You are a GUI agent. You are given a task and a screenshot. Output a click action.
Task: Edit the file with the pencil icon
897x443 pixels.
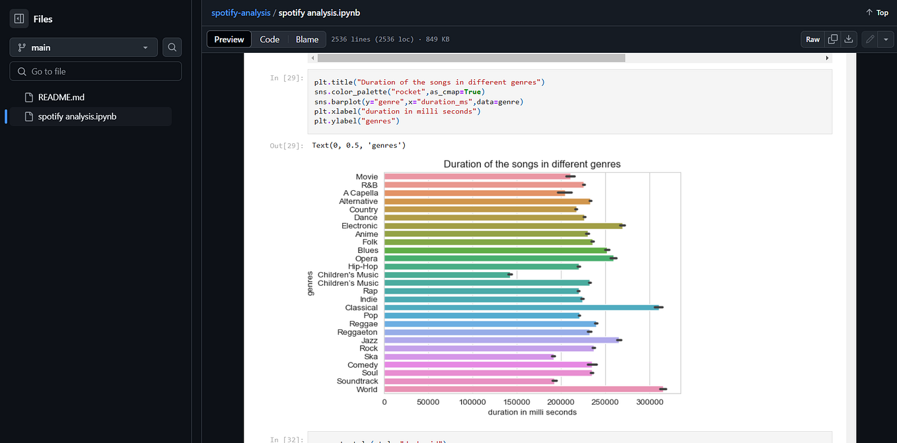[869, 39]
